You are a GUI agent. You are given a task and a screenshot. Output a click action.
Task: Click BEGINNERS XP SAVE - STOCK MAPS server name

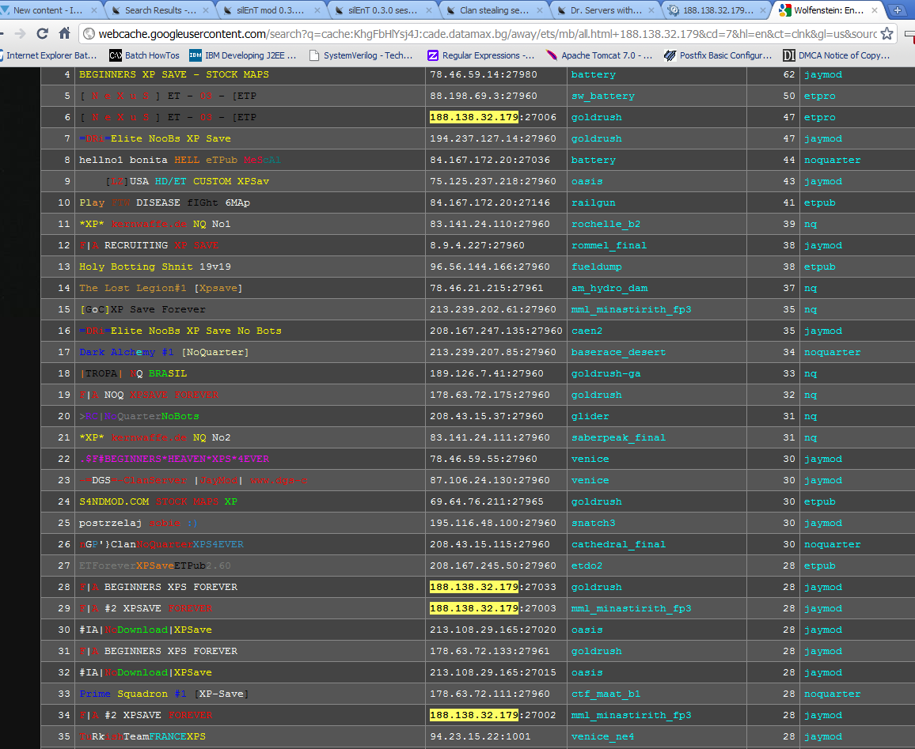tap(173, 74)
